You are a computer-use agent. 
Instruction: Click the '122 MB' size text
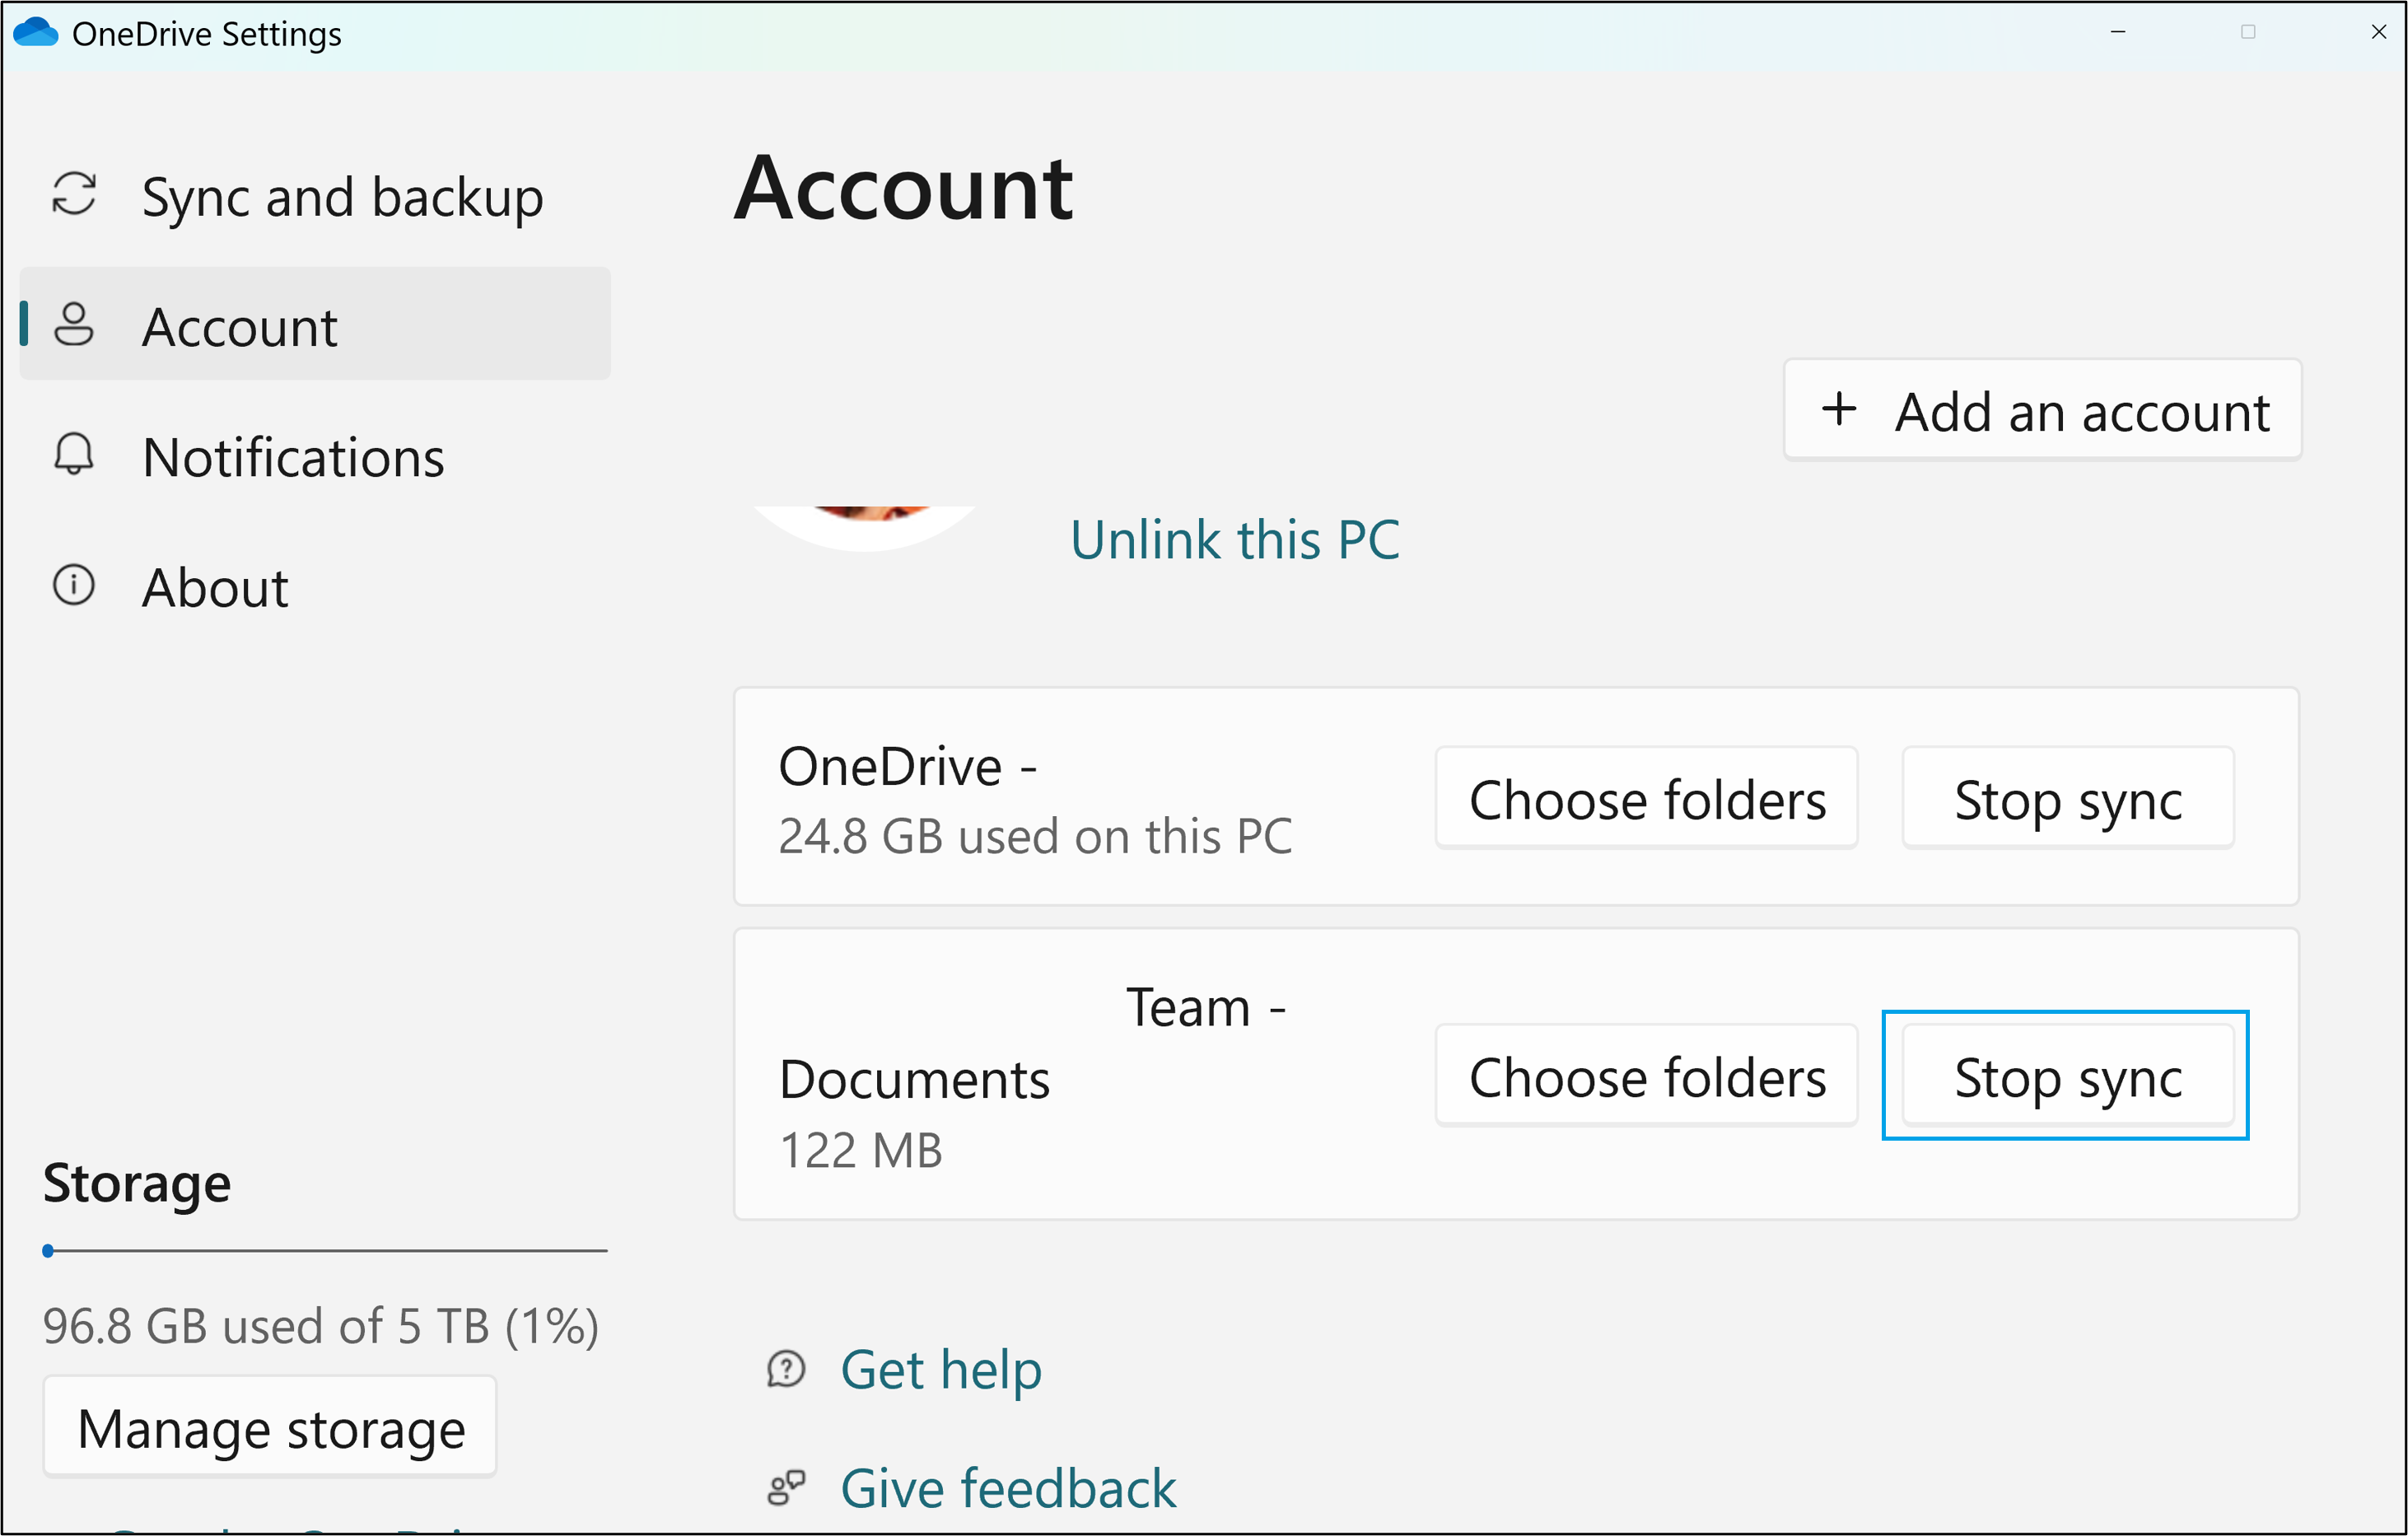861,1150
